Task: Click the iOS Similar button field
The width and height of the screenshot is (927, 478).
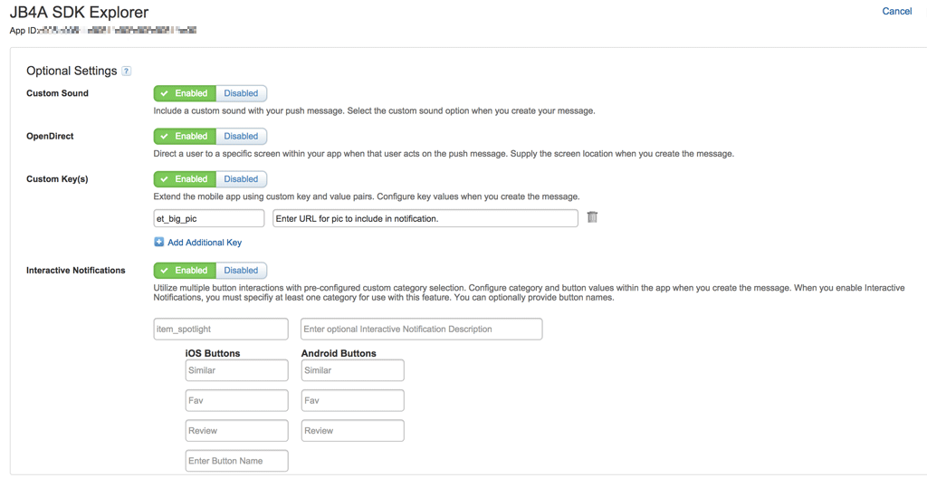Action: [236, 370]
